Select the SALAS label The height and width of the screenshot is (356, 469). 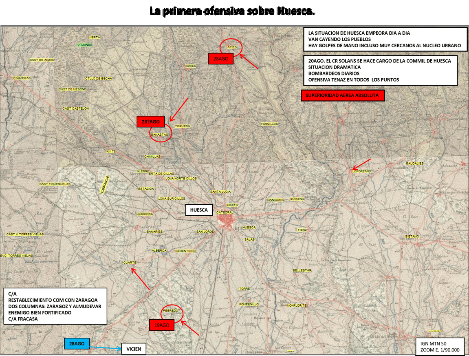click(x=249, y=239)
